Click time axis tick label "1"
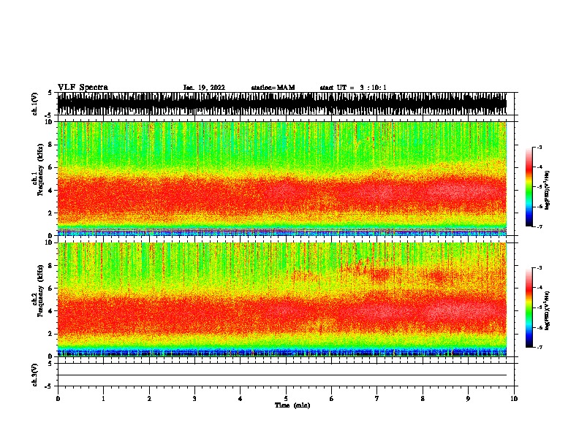The height and width of the screenshot is (447, 579). point(103,399)
